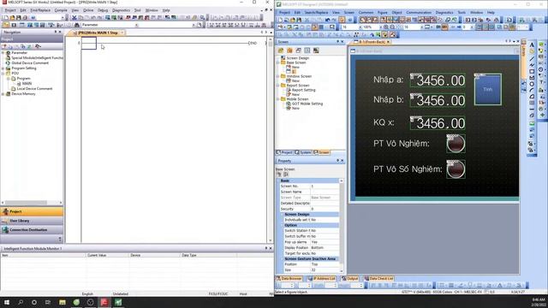Screen dimensions: 548x308
Task: Open Data Check List tab
Action: (378, 279)
